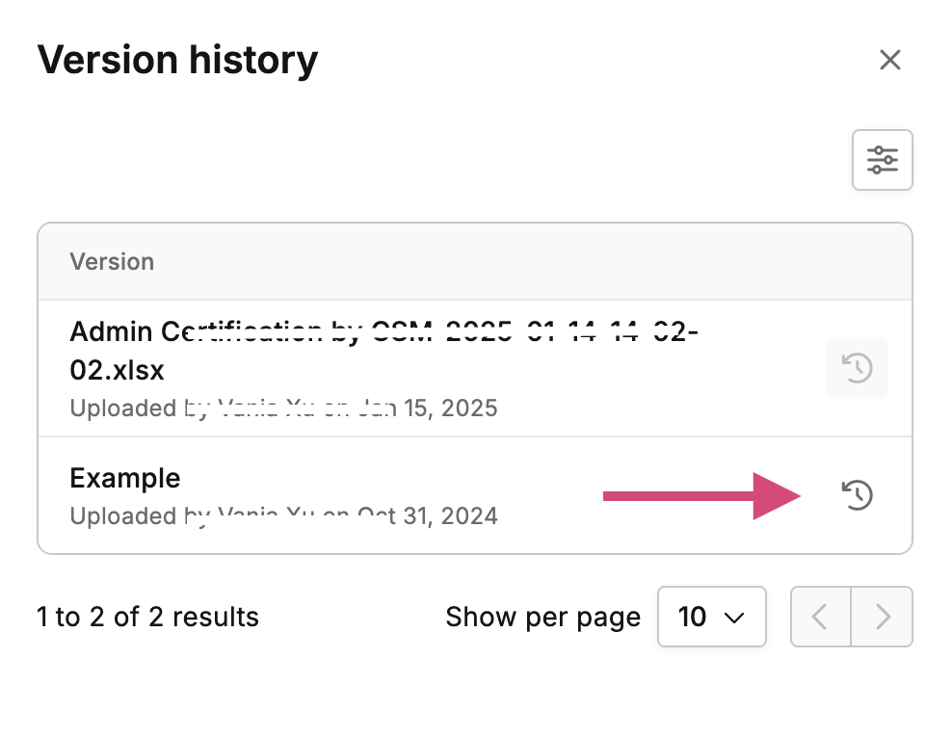This screenshot has height=738, width=952.
Task: Select the Example version row
Action: 475,495
